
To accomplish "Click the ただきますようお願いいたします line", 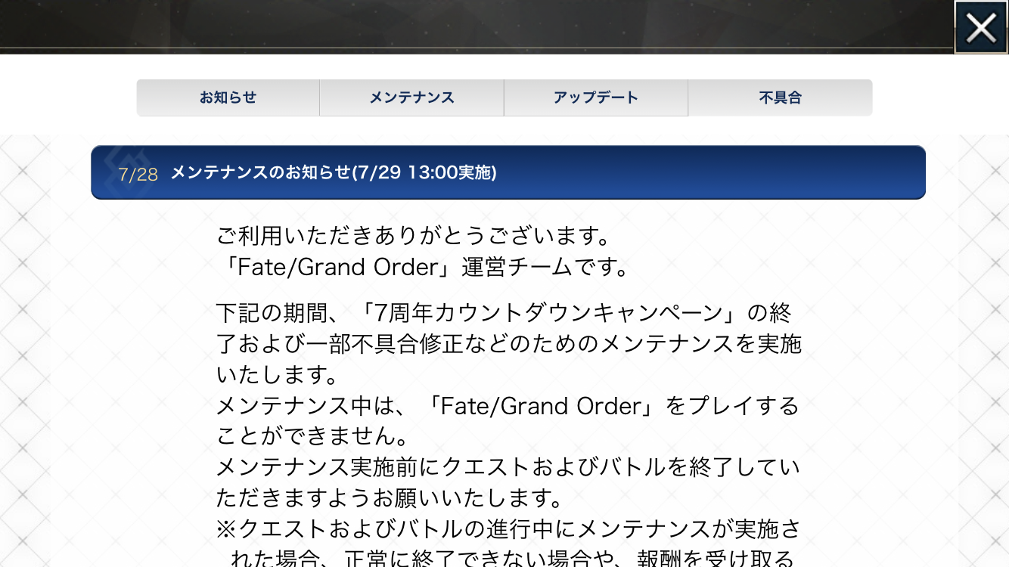I will point(389,499).
